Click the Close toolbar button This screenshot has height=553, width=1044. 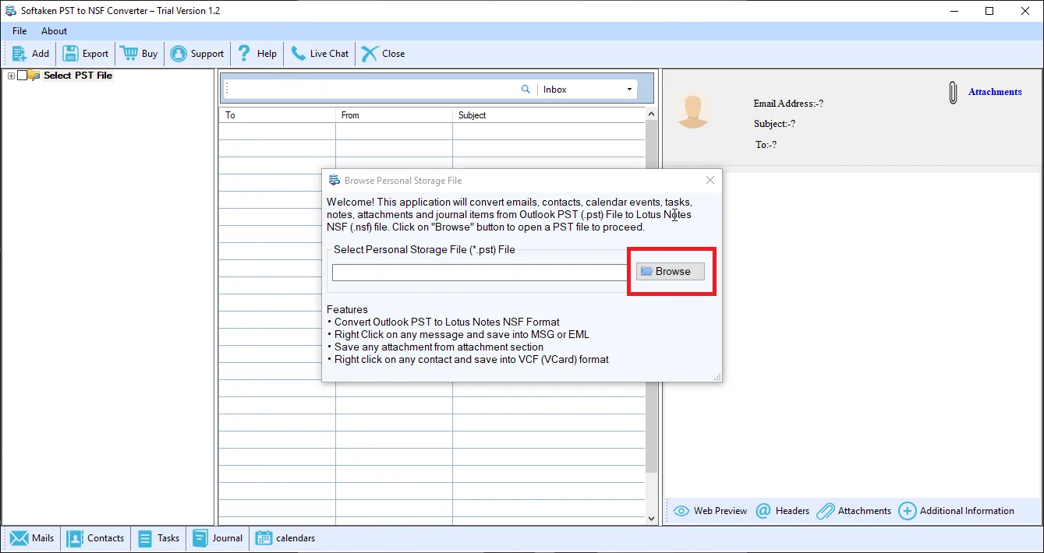pyautogui.click(x=383, y=54)
